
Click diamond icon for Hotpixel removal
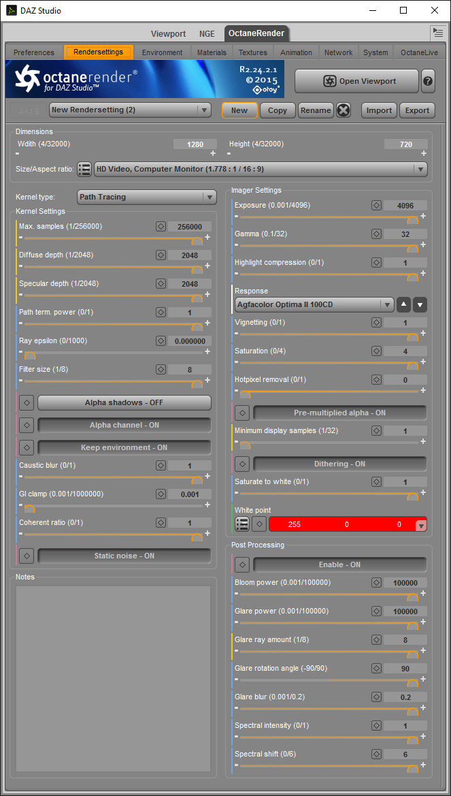[x=376, y=379]
